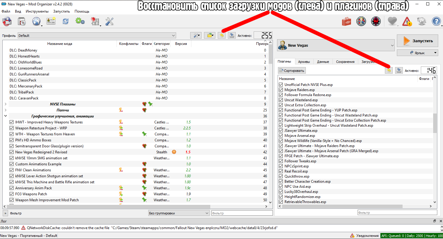Click the grey globe update icon
This screenshot has width=443, height=239.
(x=422, y=21)
